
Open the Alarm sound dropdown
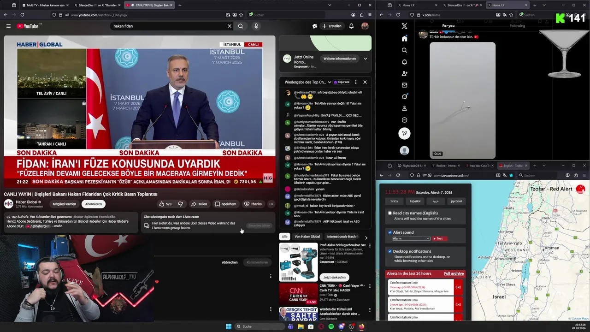coord(411,238)
